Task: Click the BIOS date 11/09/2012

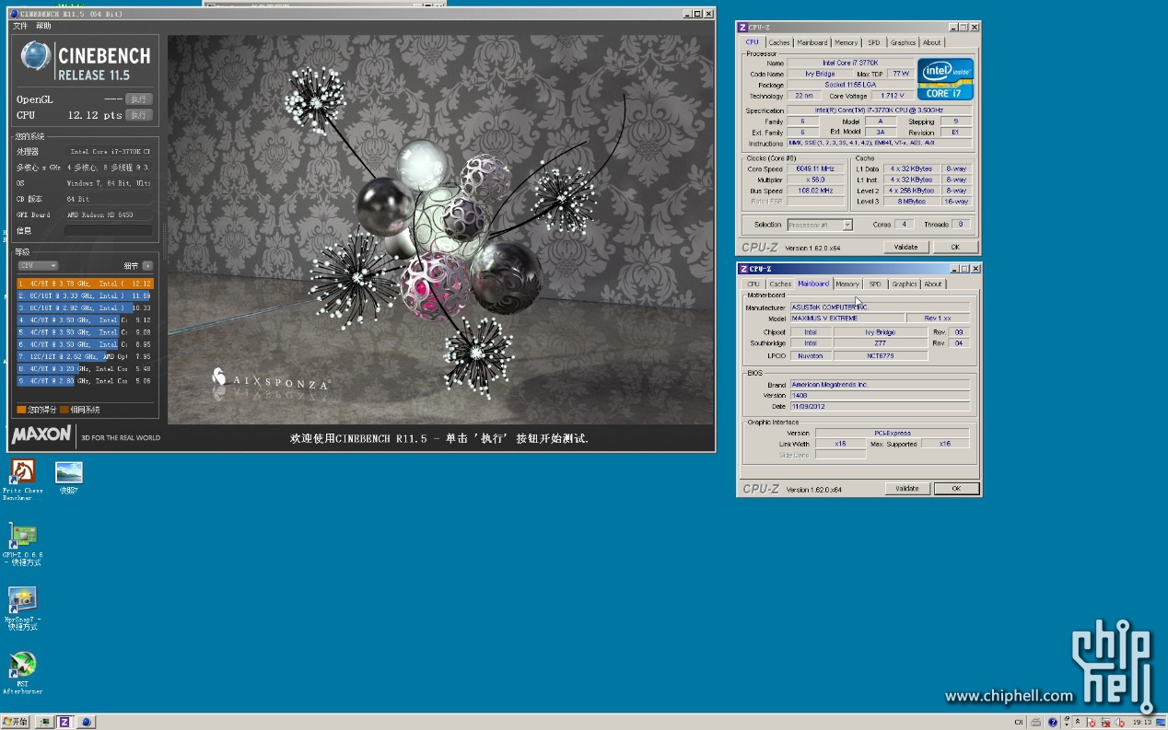Action: click(880, 406)
